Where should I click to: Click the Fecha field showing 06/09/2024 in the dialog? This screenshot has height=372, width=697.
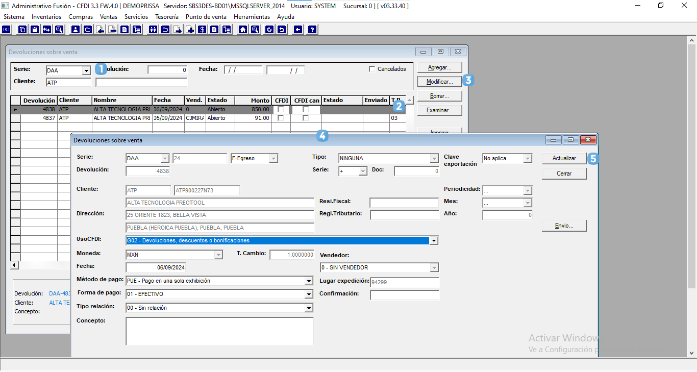click(x=156, y=267)
